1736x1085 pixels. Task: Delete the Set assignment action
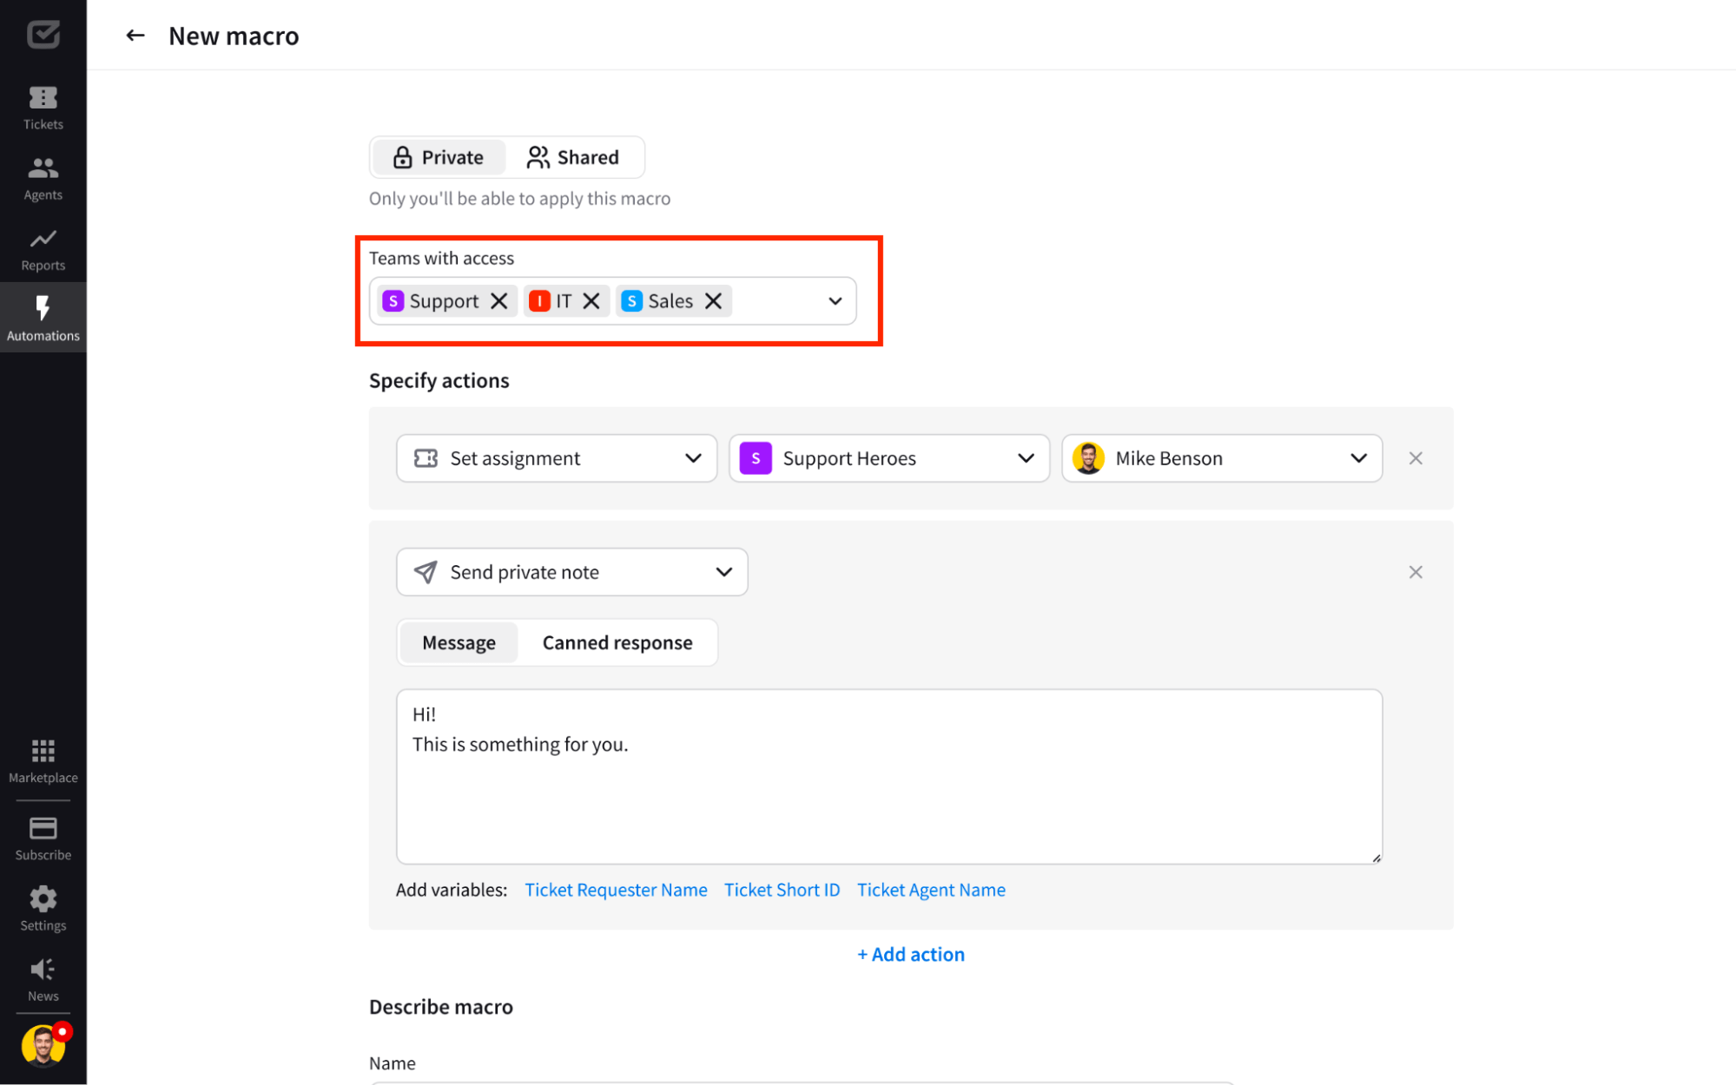[1416, 458]
